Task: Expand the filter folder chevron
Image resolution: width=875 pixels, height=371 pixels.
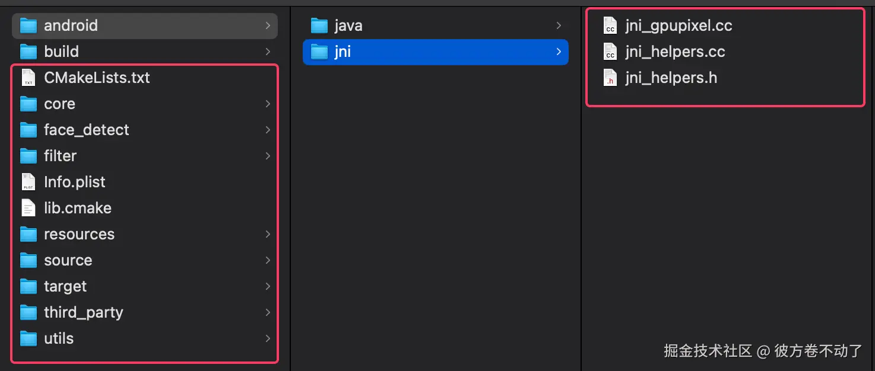Action: tap(268, 156)
